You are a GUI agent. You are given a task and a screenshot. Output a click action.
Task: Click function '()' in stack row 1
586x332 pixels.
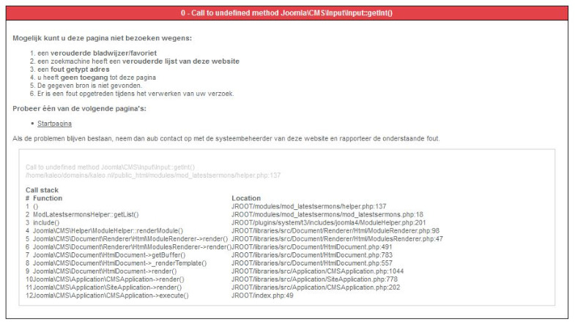point(35,207)
